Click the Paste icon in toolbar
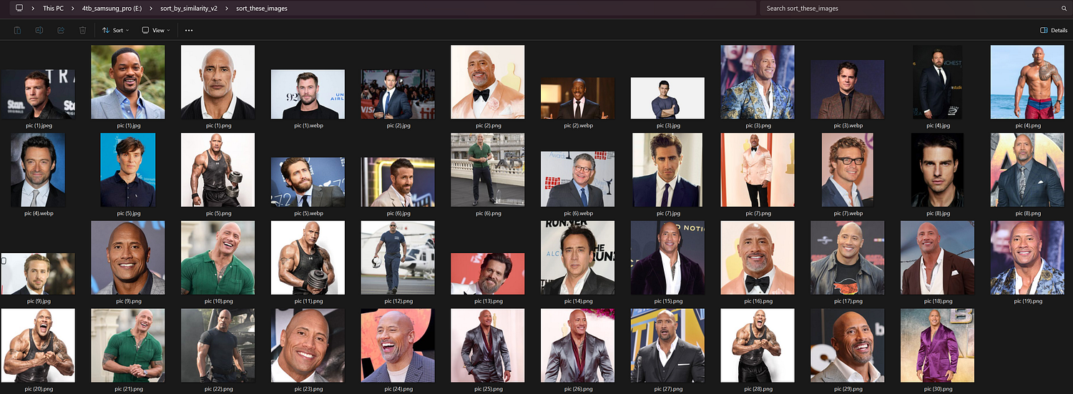Screen dimensions: 1073x394 click(x=18, y=30)
